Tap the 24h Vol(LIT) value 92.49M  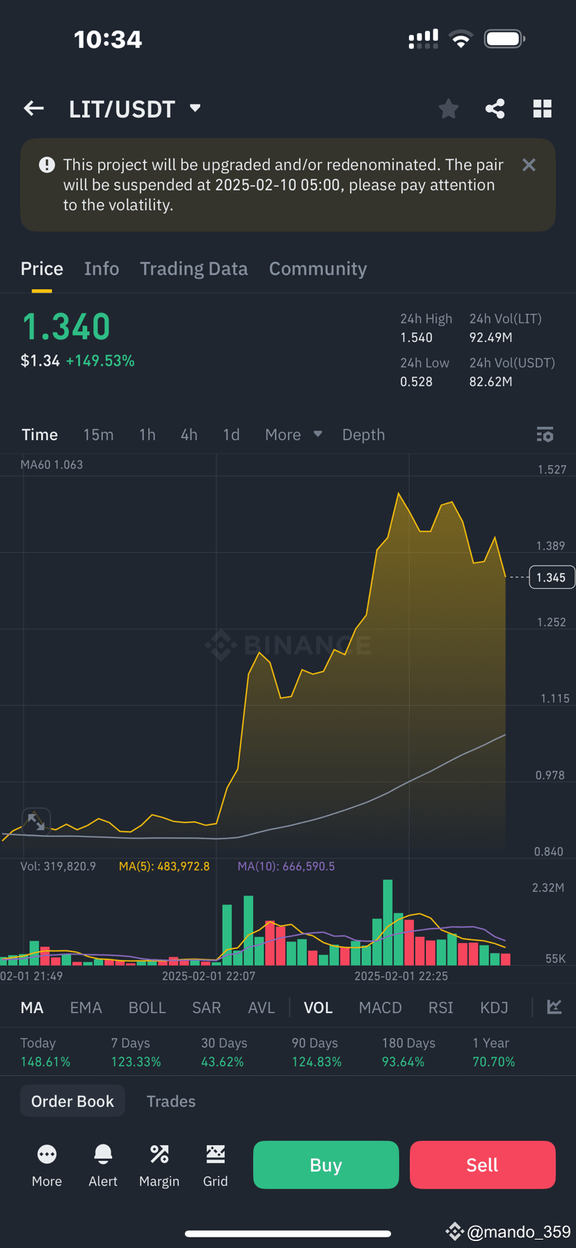pos(490,337)
